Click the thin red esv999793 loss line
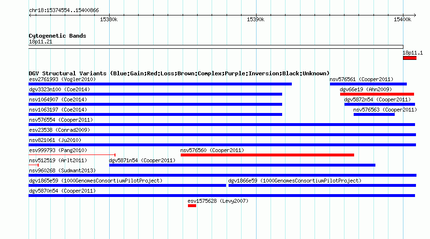 coord(72,155)
